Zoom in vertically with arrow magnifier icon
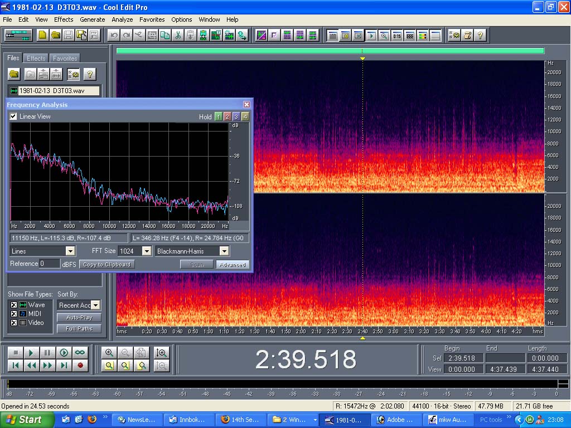 coord(161,353)
